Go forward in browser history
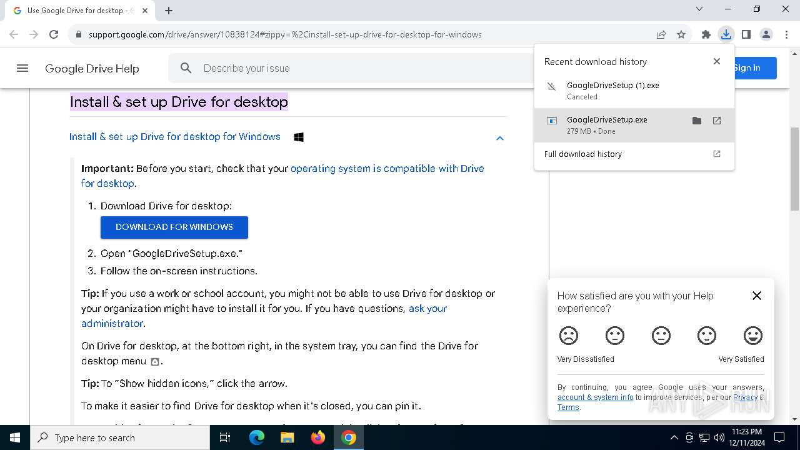Image resolution: width=800 pixels, height=450 pixels. [34, 34]
